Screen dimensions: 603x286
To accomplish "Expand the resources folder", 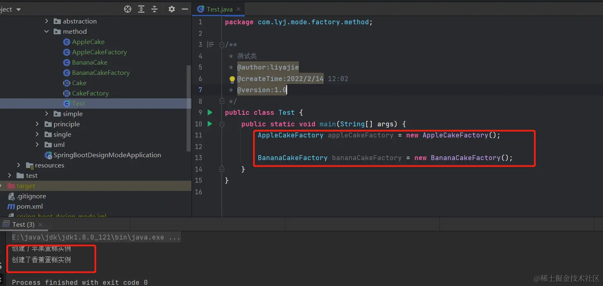I will (19, 165).
